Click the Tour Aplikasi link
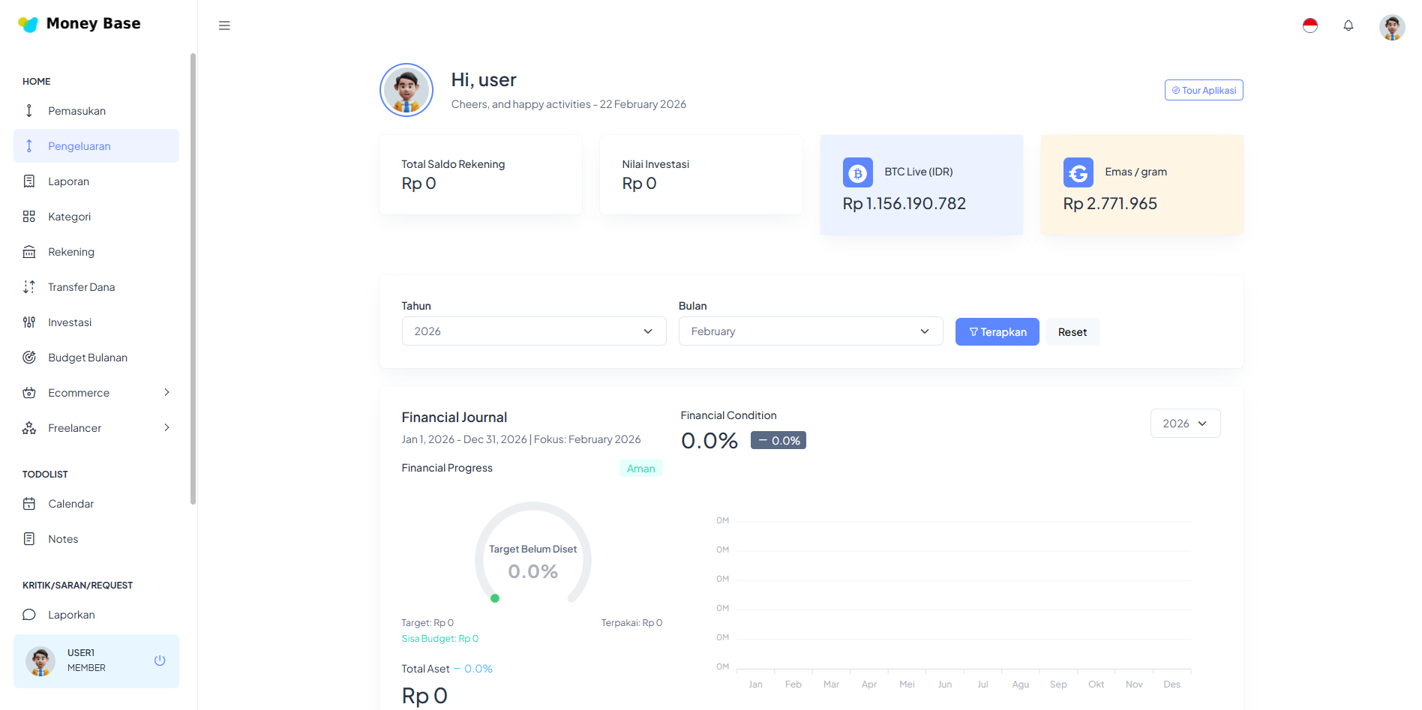The image size is (1422, 710). click(x=1203, y=89)
